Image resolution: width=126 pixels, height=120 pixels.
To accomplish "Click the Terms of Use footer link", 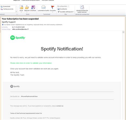I will [x=15, y=113].
